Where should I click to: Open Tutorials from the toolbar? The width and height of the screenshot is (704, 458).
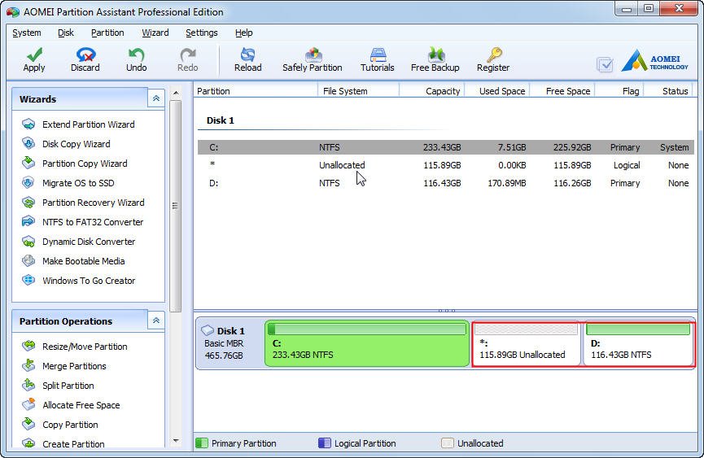pyautogui.click(x=378, y=59)
